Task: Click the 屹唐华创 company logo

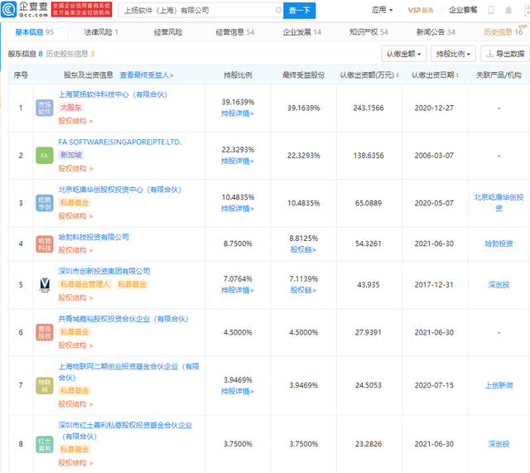Action: (45, 203)
